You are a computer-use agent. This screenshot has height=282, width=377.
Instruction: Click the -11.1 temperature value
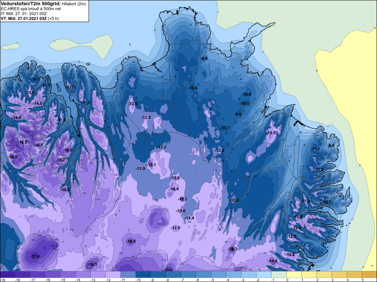tap(316, 149)
